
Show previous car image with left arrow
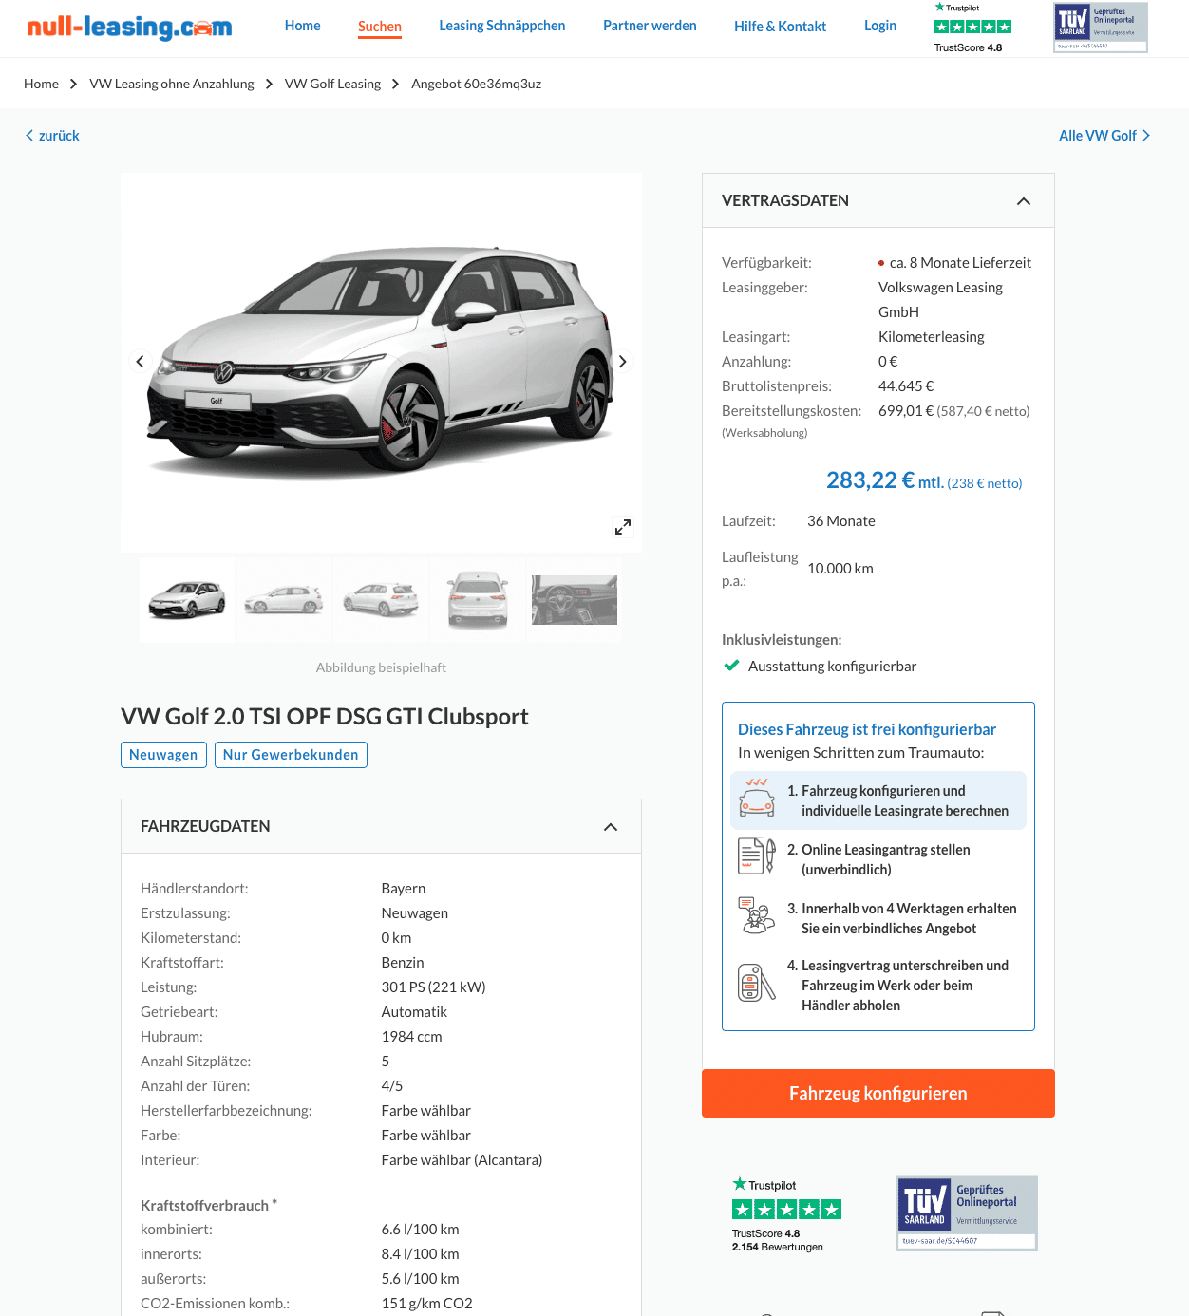click(140, 362)
